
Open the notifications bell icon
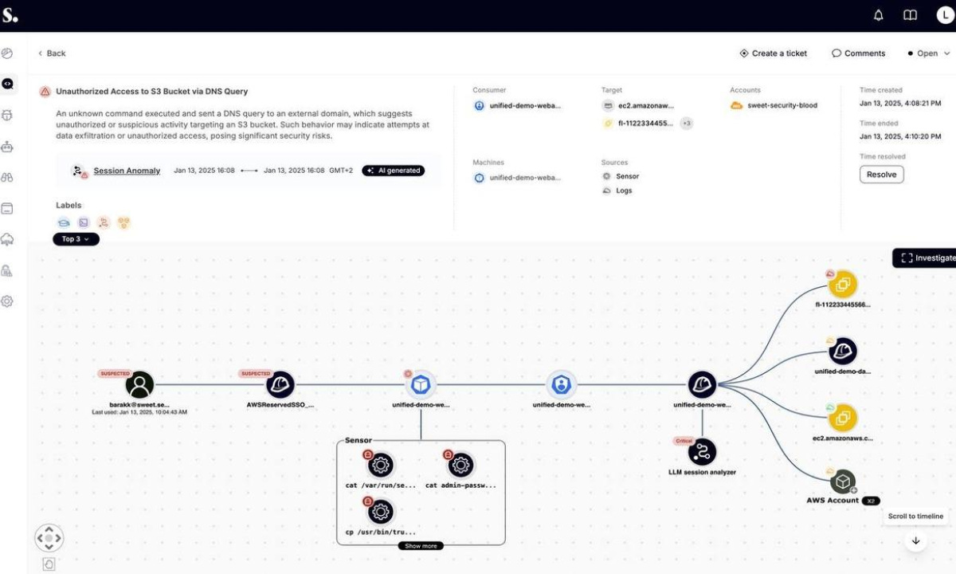point(879,15)
